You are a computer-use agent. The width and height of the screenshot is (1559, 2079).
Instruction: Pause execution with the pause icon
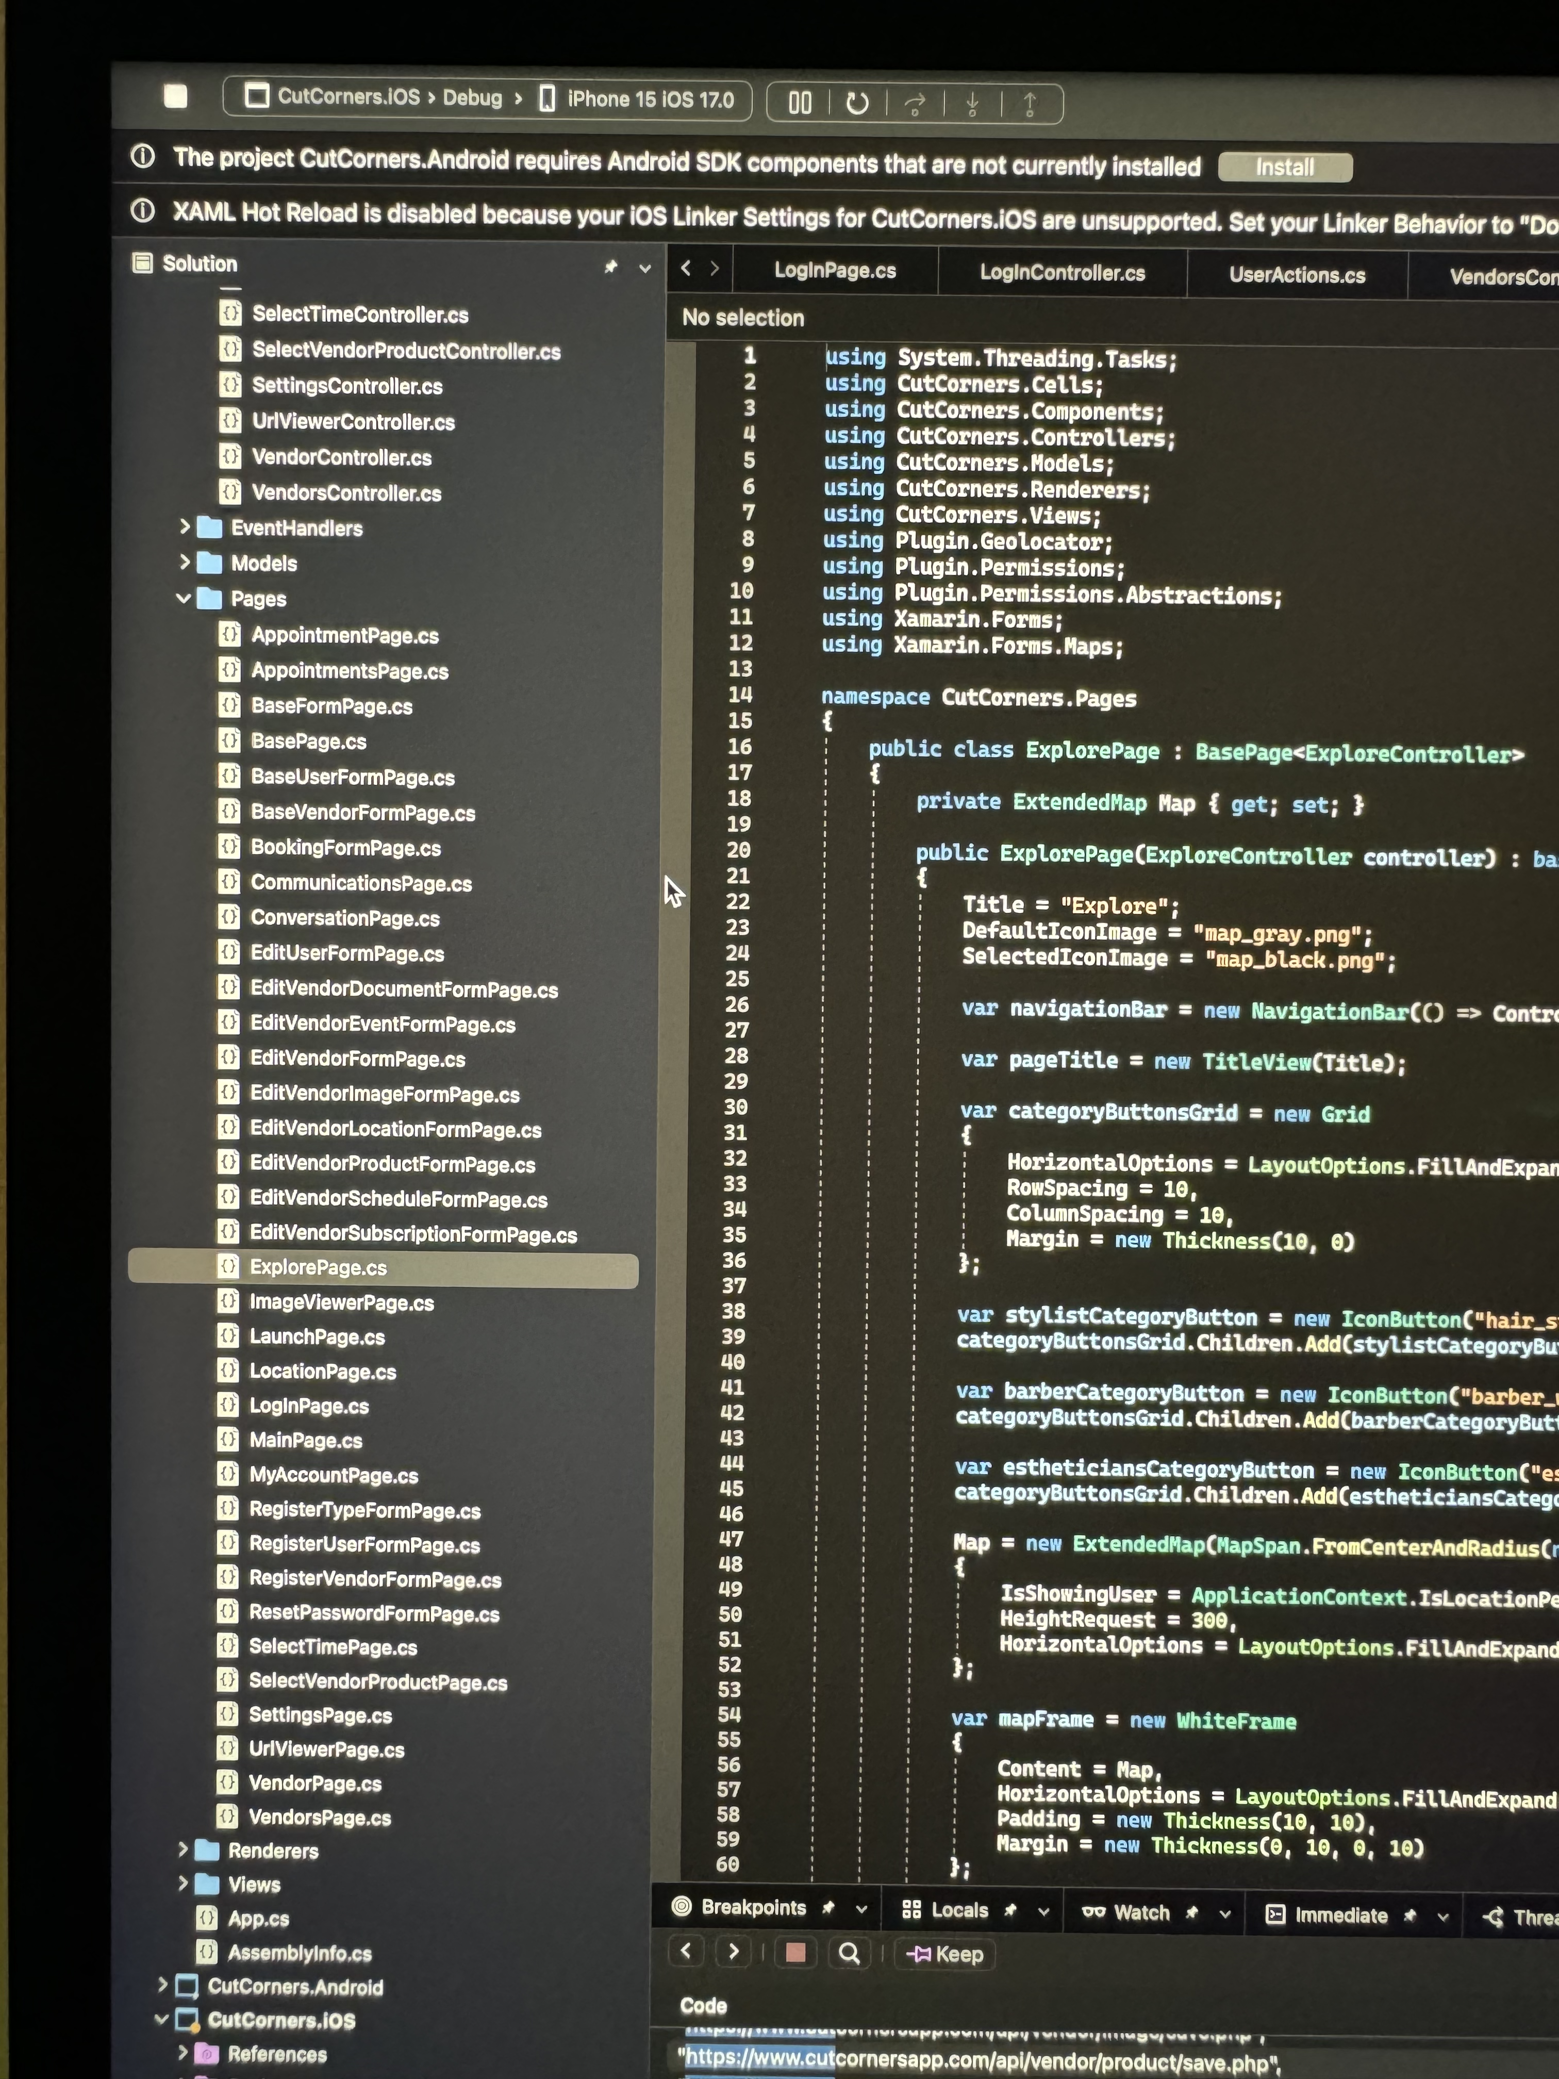800,103
